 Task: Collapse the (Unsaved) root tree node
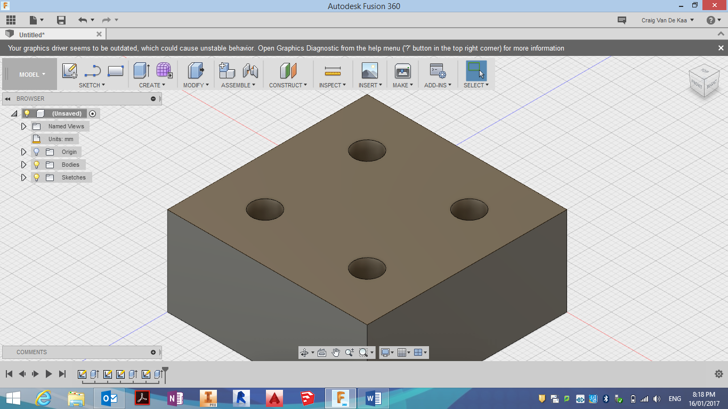(x=14, y=113)
